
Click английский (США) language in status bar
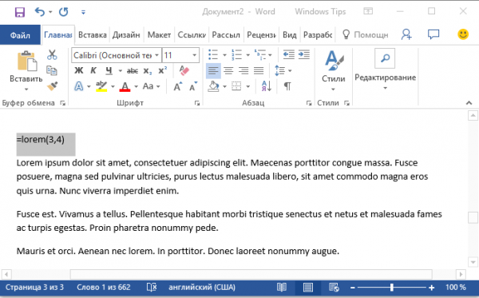(202, 288)
